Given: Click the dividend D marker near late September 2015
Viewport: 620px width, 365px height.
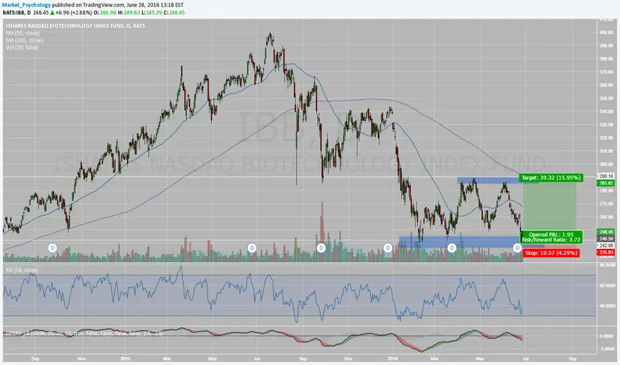Looking at the screenshot, I should (321, 248).
